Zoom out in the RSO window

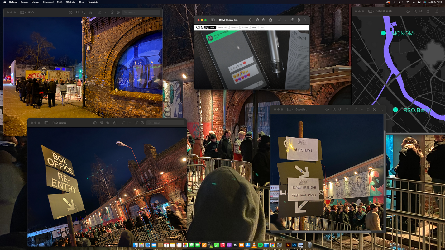(78, 12)
